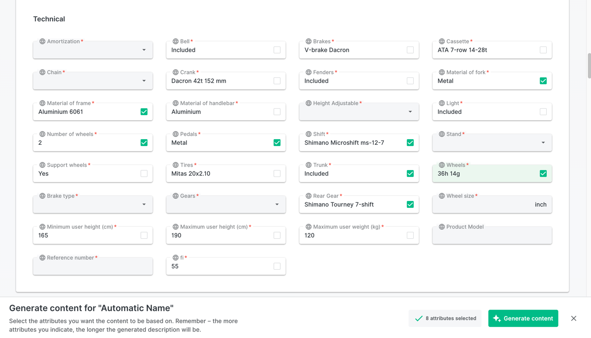Viewport: 591px width, 338px height.
Task: Click globe icon next to Material of frame
Action: pos(42,103)
